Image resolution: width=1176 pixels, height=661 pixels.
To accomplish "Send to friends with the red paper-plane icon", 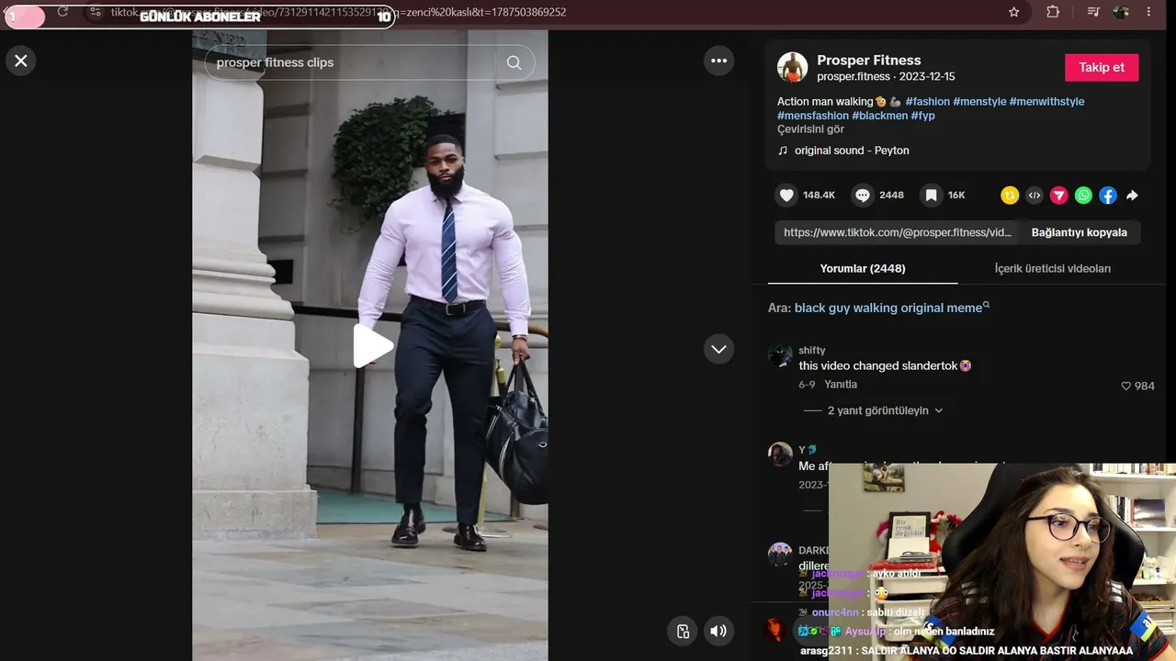I will point(1059,195).
